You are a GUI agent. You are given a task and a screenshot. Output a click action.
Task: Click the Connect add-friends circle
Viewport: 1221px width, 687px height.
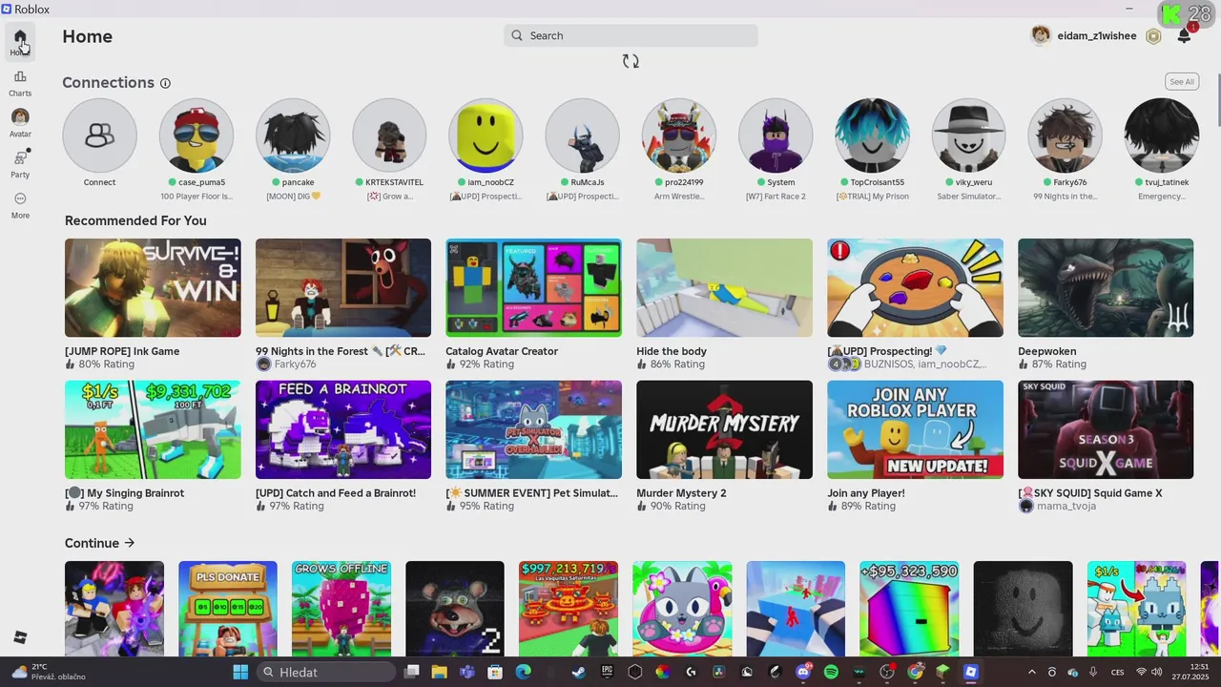point(99,135)
